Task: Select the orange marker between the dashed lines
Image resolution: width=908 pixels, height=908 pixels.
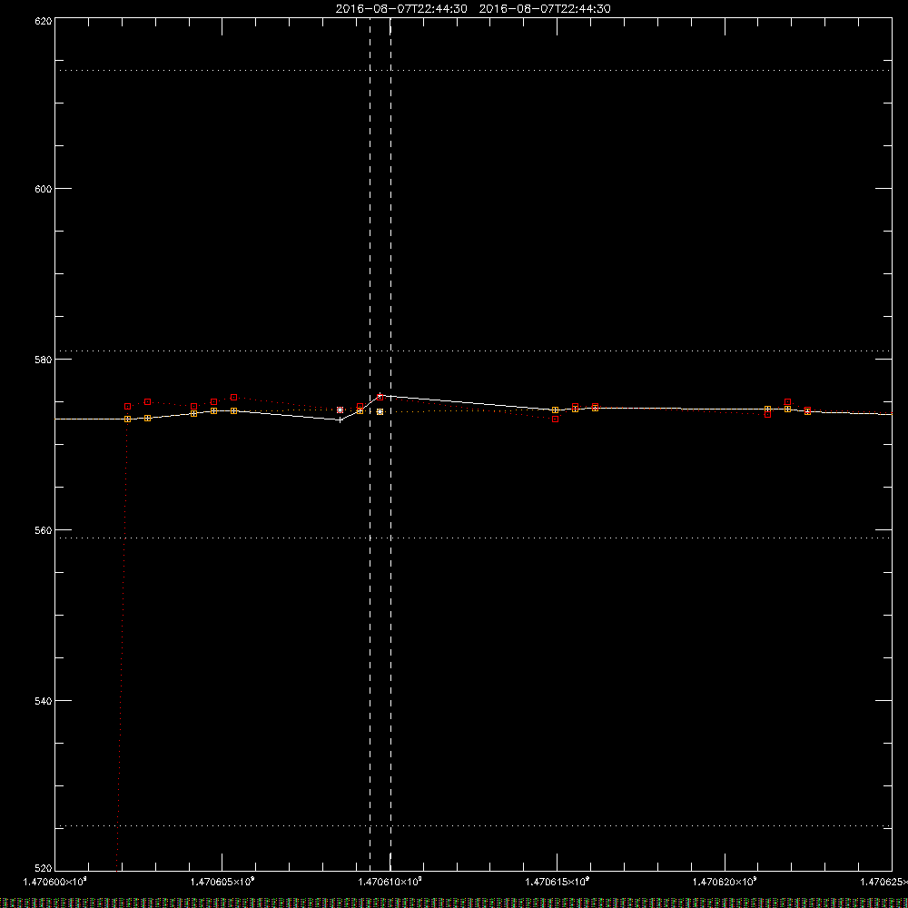Action: (380, 411)
